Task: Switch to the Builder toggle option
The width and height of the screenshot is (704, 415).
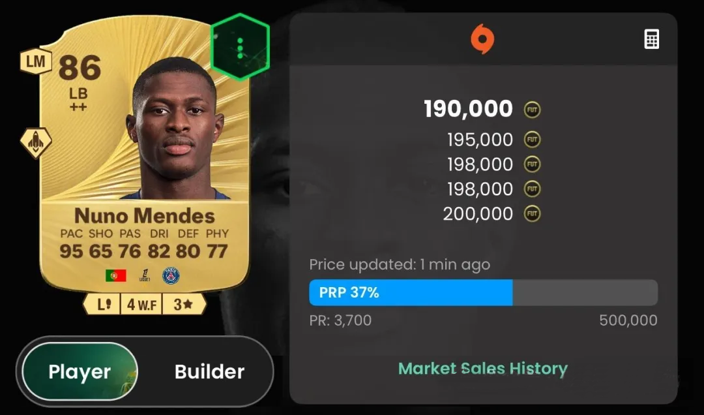Action: 210,371
